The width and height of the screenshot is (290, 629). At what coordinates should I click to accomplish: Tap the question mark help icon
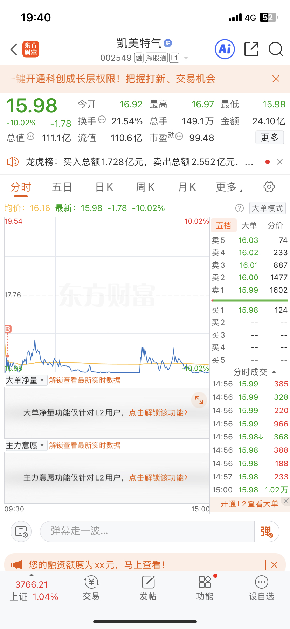240,208
